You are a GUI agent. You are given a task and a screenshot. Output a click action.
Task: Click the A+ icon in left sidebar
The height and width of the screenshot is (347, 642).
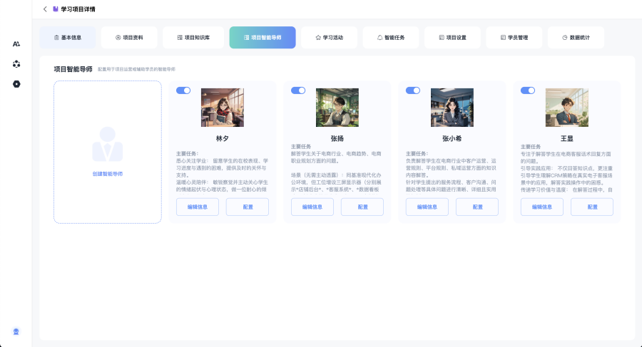click(x=16, y=44)
